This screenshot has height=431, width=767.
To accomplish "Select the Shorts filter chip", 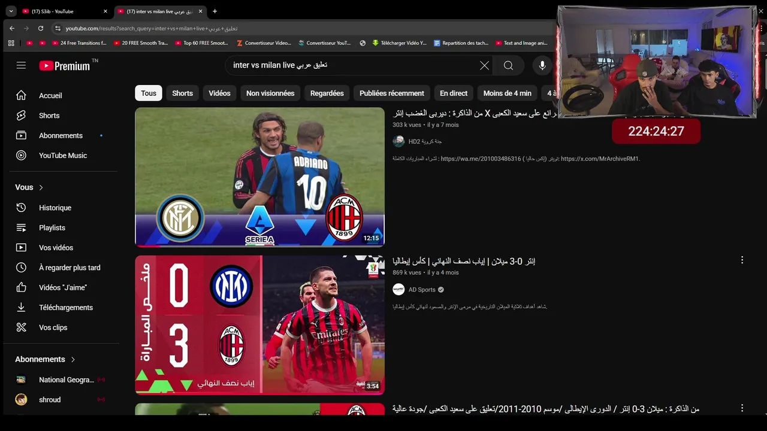I will pos(183,93).
